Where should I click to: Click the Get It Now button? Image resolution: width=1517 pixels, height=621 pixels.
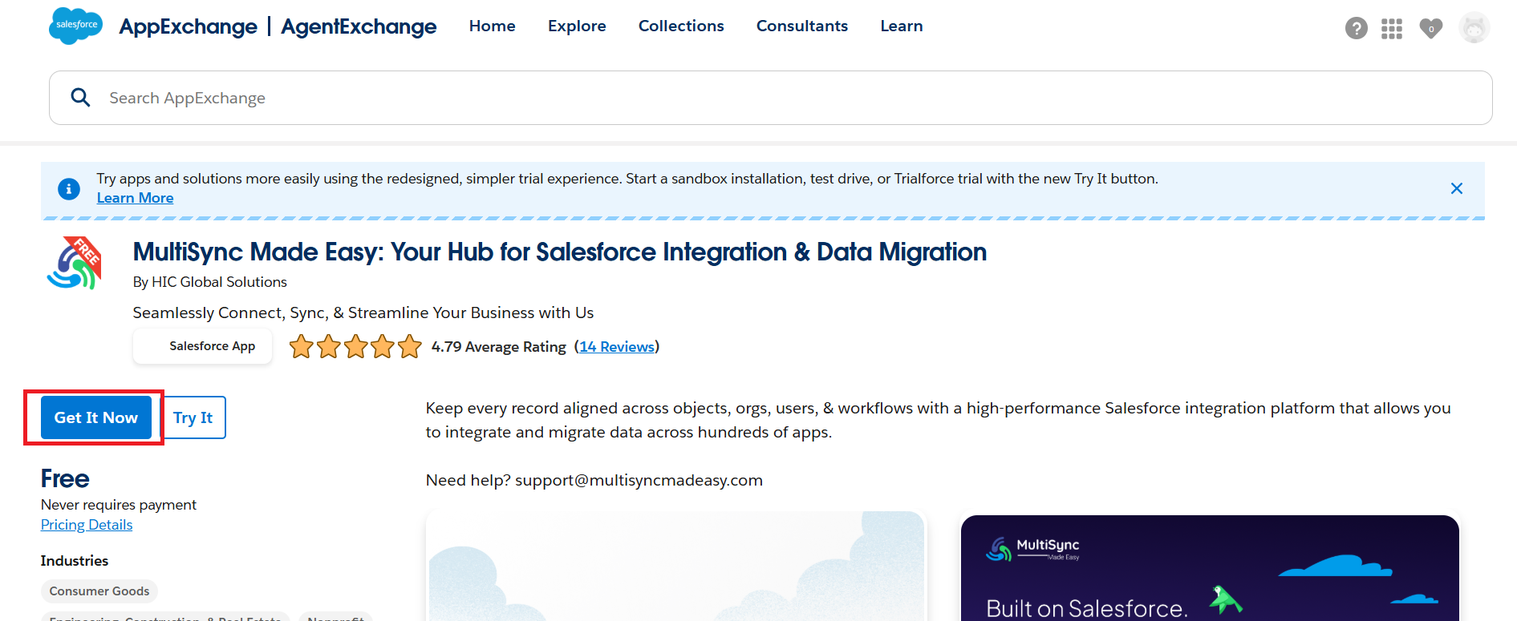click(x=96, y=417)
